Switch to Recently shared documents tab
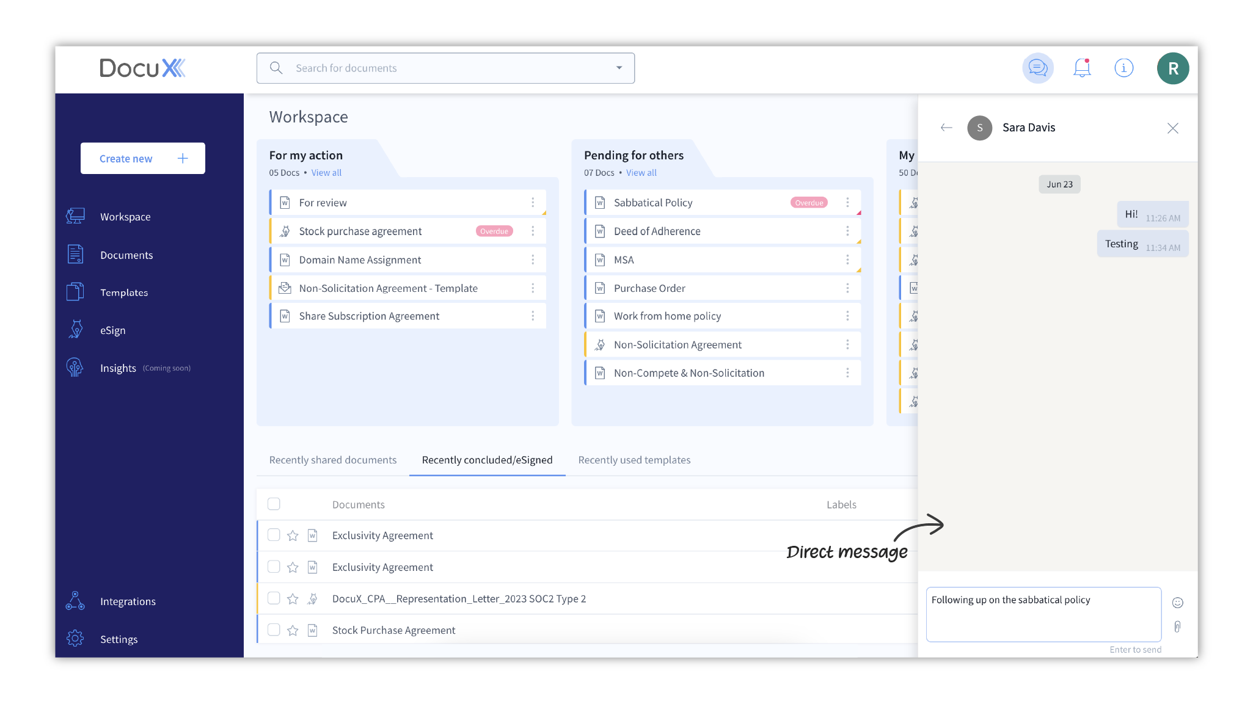This screenshot has width=1253, height=704. click(x=333, y=459)
